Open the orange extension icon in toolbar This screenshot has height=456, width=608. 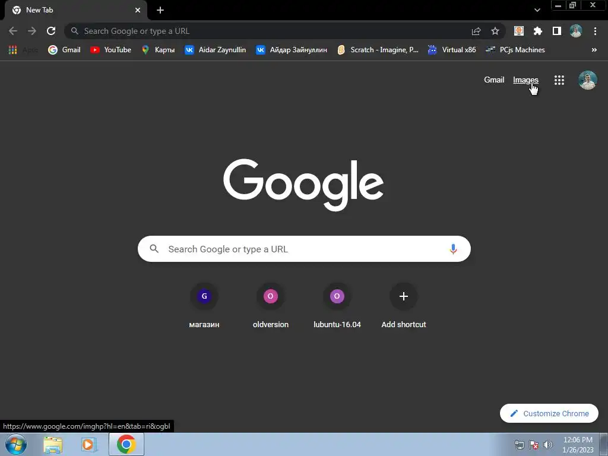[x=519, y=31]
